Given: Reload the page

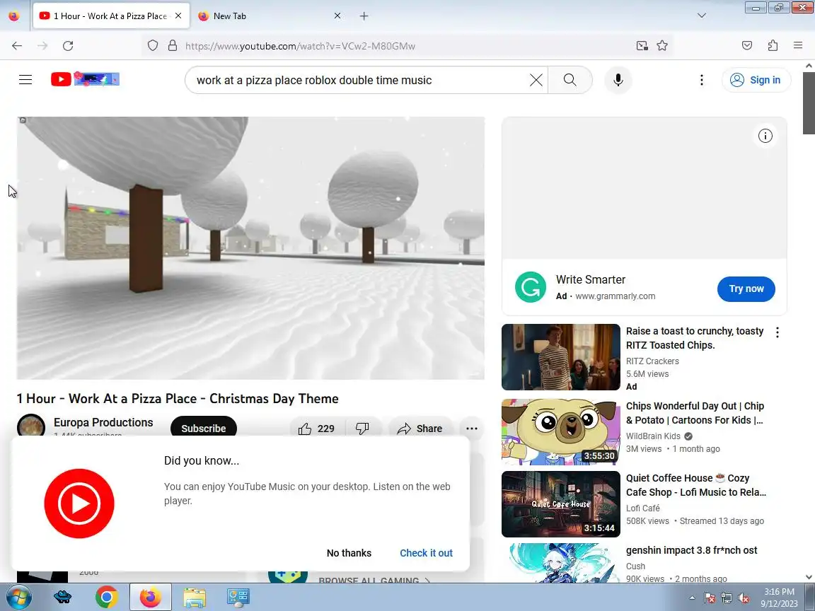Looking at the screenshot, I should pos(68,46).
